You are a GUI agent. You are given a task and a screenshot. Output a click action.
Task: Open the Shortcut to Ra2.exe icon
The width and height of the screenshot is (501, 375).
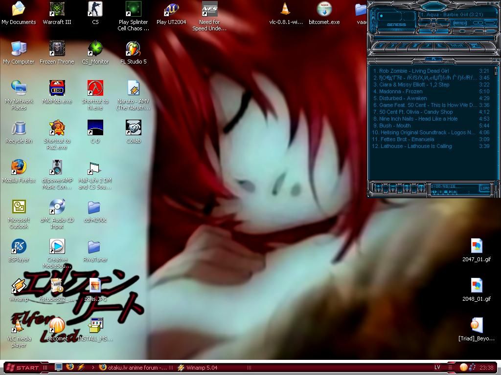coord(57,135)
